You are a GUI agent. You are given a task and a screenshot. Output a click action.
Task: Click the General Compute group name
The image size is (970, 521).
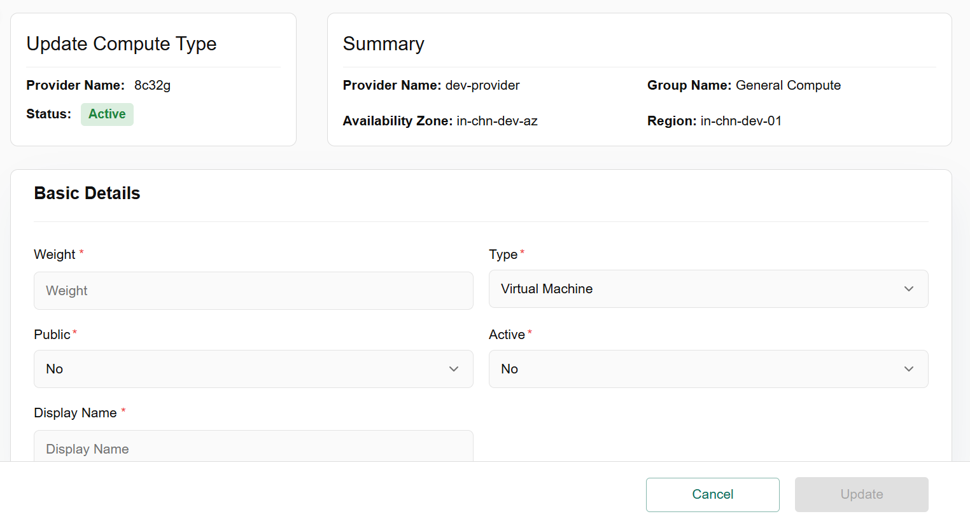(787, 85)
